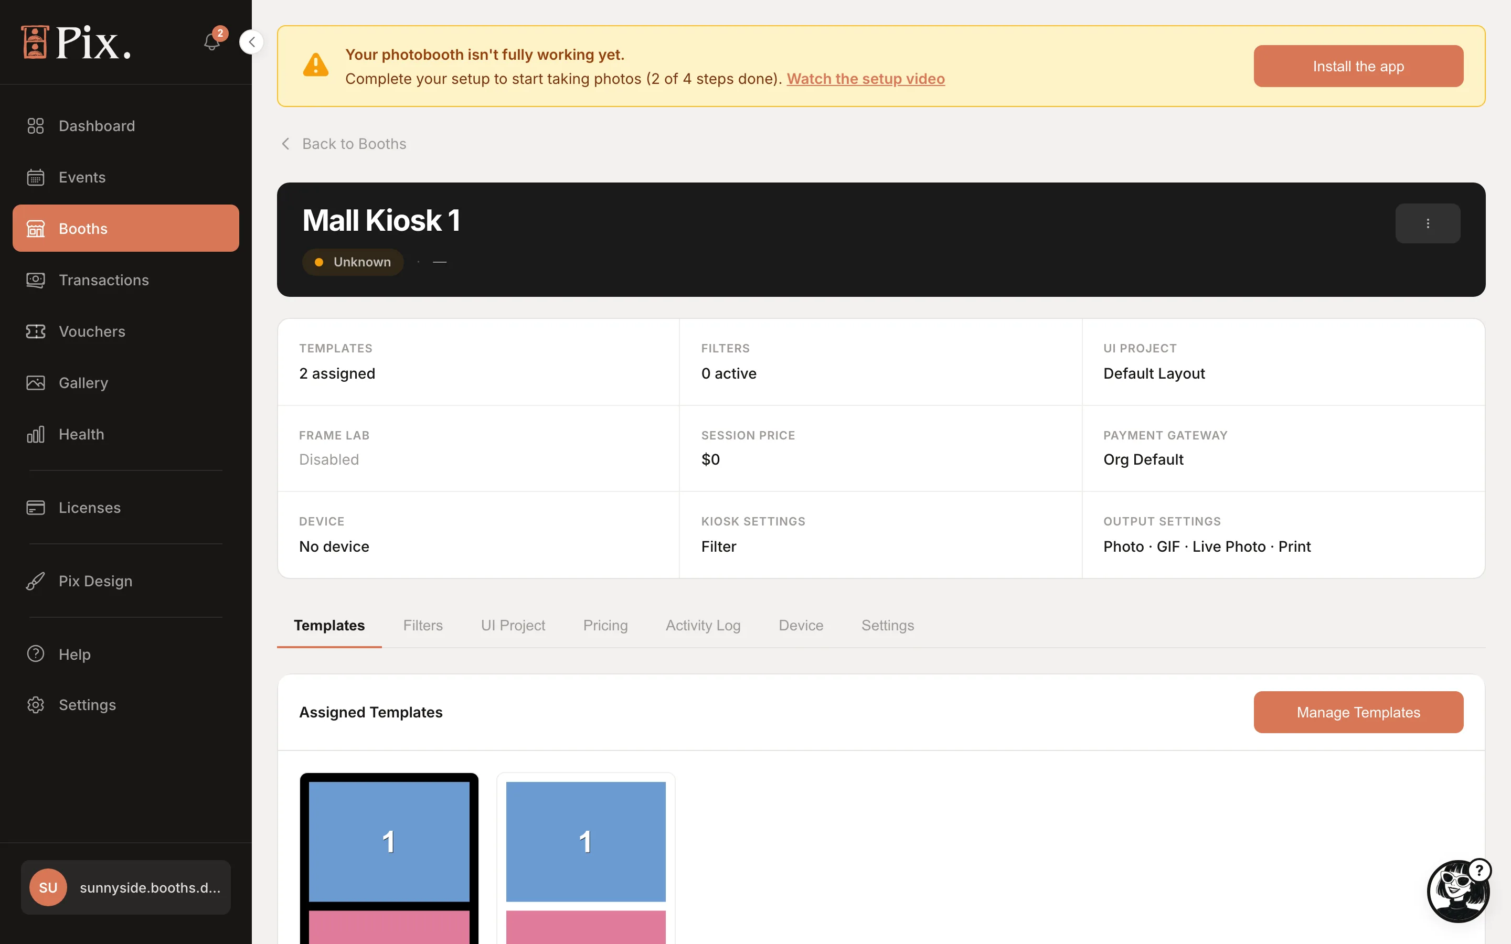Open the Settings tab of the booth
This screenshot has width=1511, height=944.
(887, 625)
